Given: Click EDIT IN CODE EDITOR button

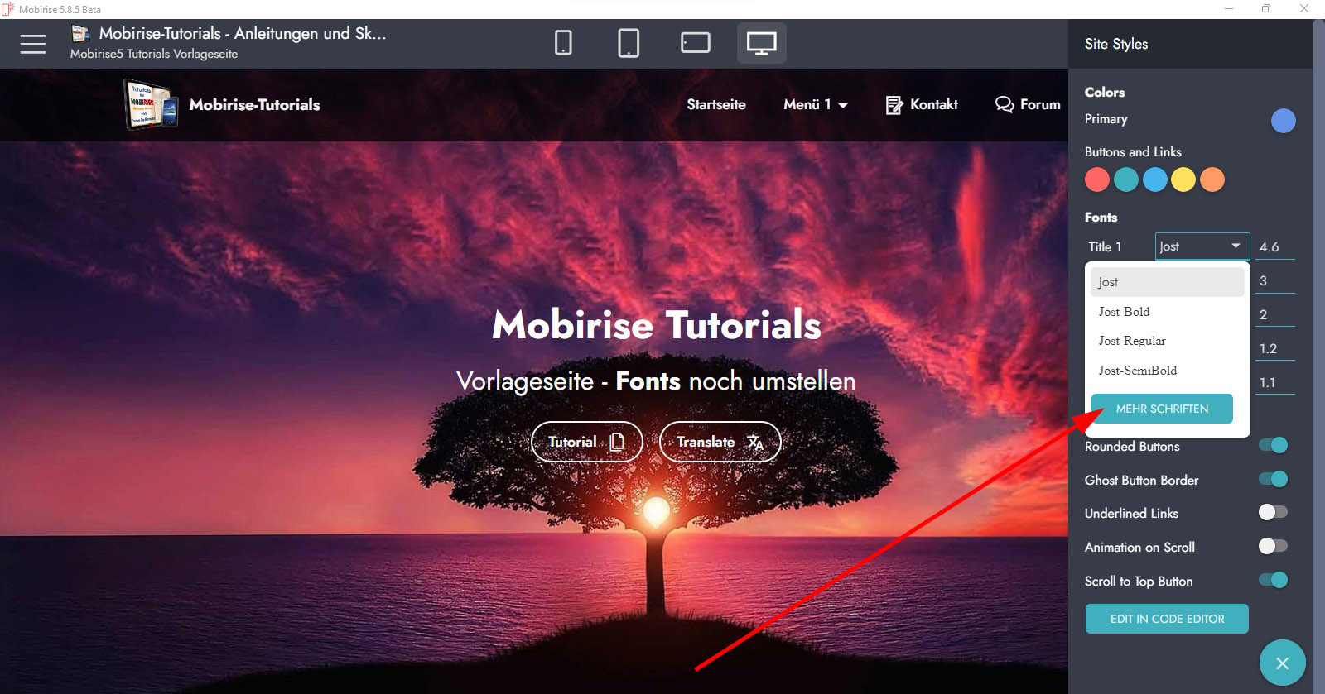Looking at the screenshot, I should (1167, 619).
